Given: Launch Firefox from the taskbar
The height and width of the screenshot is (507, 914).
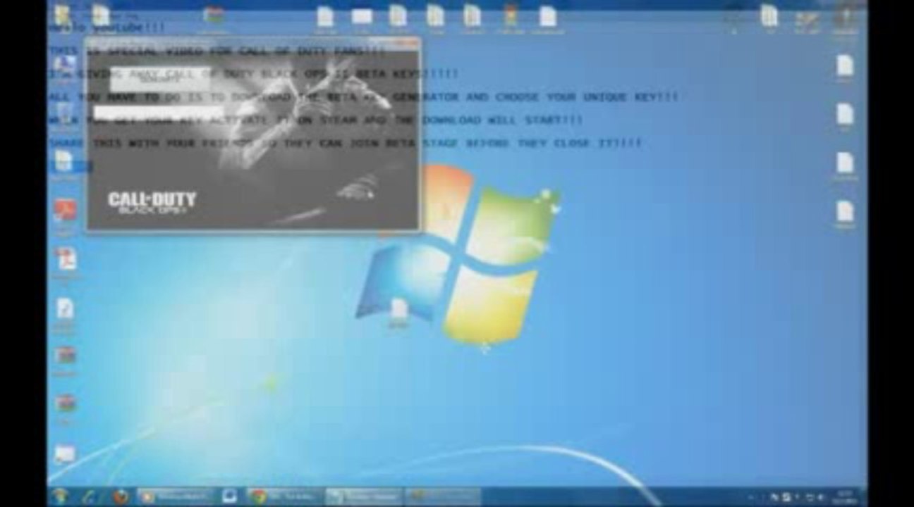Looking at the screenshot, I should [x=121, y=496].
